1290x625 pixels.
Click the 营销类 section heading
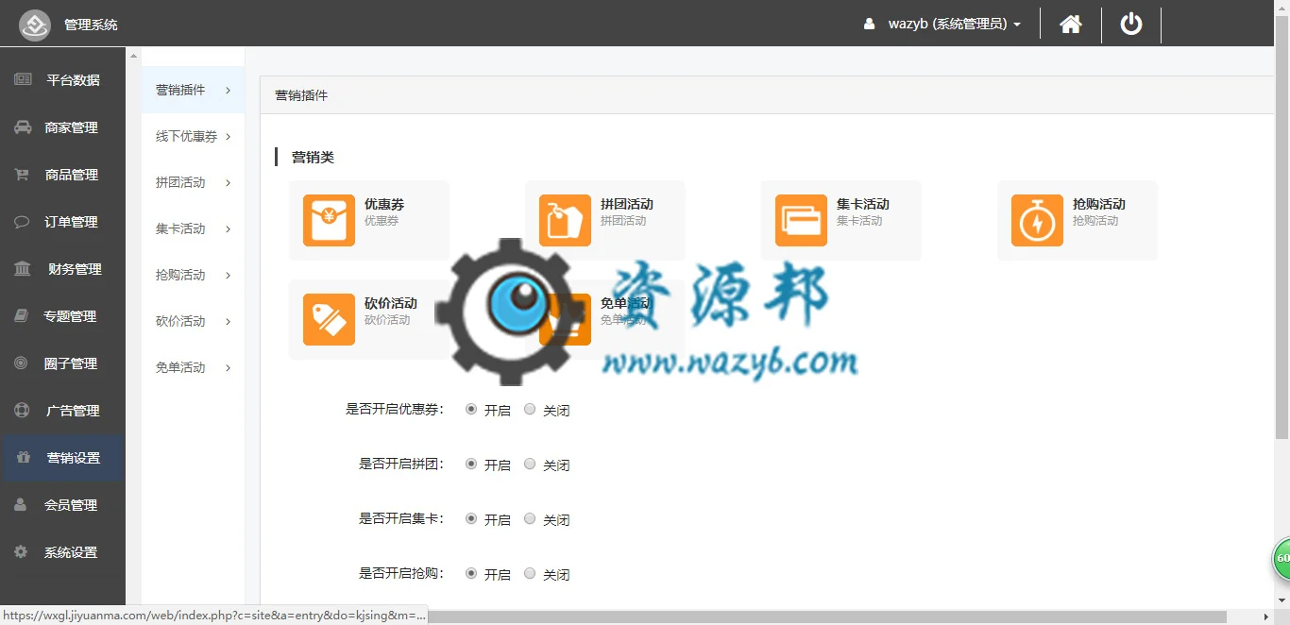coord(313,157)
